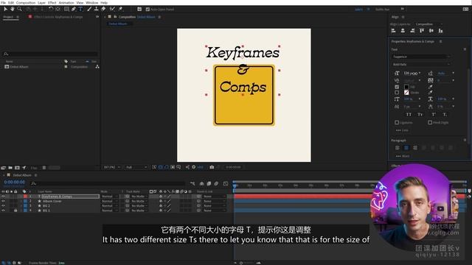
Task: Open the Full resolution dropdown
Action: (x=136, y=167)
